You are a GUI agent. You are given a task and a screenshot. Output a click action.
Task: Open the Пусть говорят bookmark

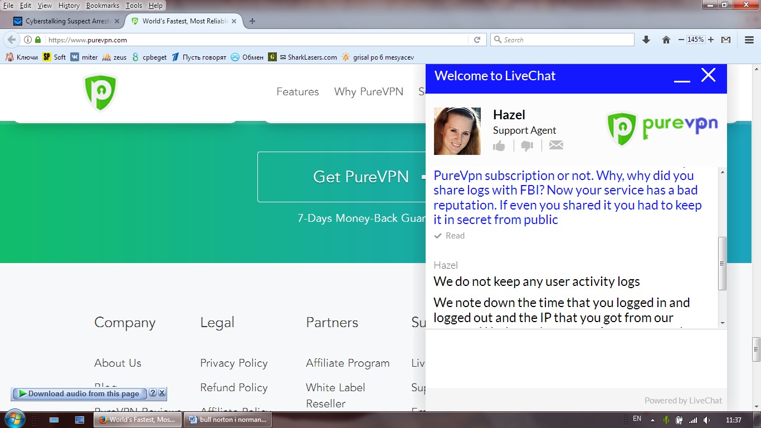pos(199,57)
